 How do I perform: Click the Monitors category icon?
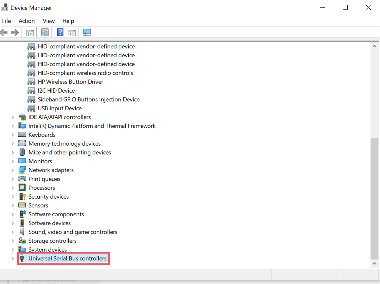(22, 161)
